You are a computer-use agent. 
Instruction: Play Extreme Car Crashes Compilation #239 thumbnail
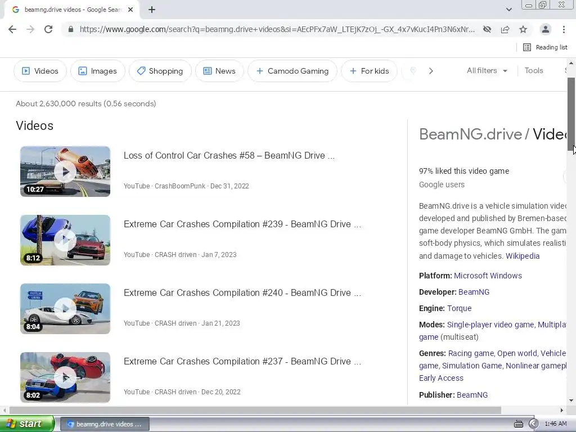(65, 240)
